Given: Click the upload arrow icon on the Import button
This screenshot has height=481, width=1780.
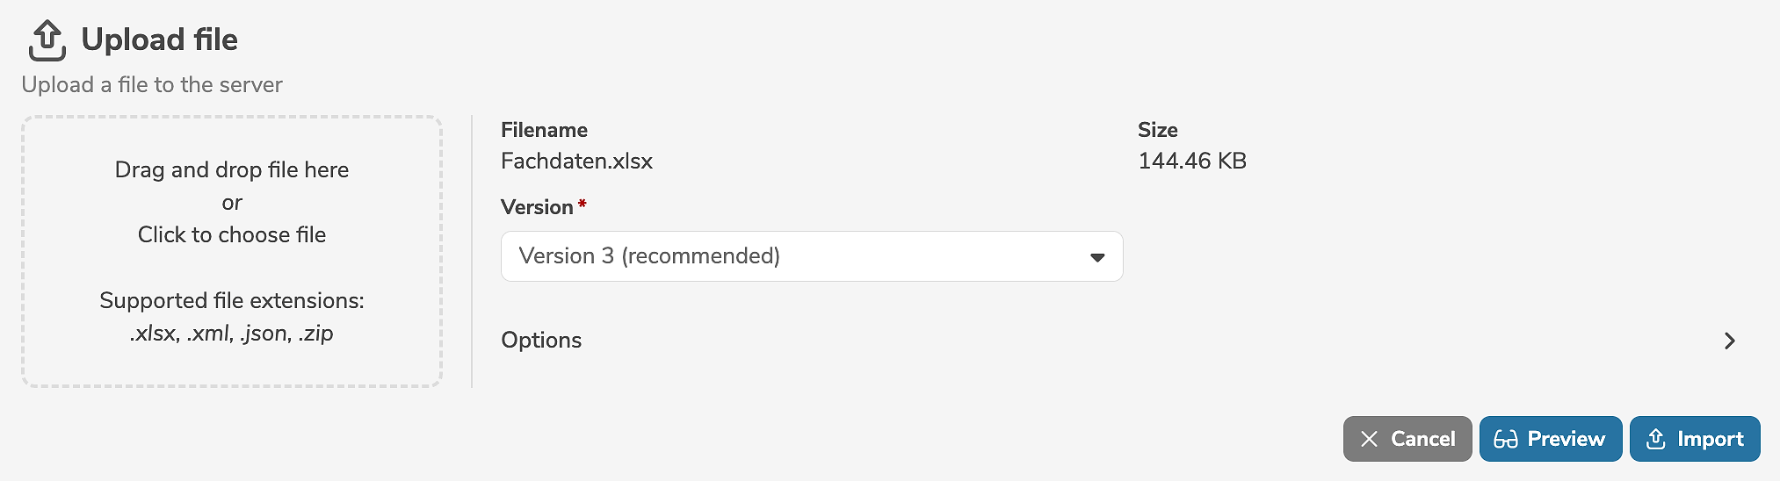Looking at the screenshot, I should (1655, 439).
